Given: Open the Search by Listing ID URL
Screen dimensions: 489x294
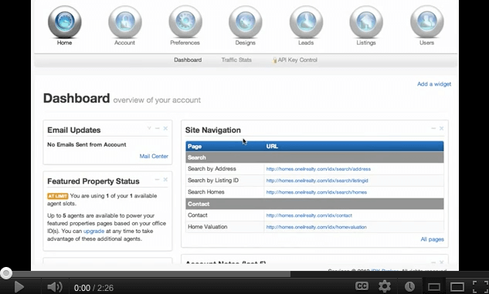Looking at the screenshot, I should [318, 181].
